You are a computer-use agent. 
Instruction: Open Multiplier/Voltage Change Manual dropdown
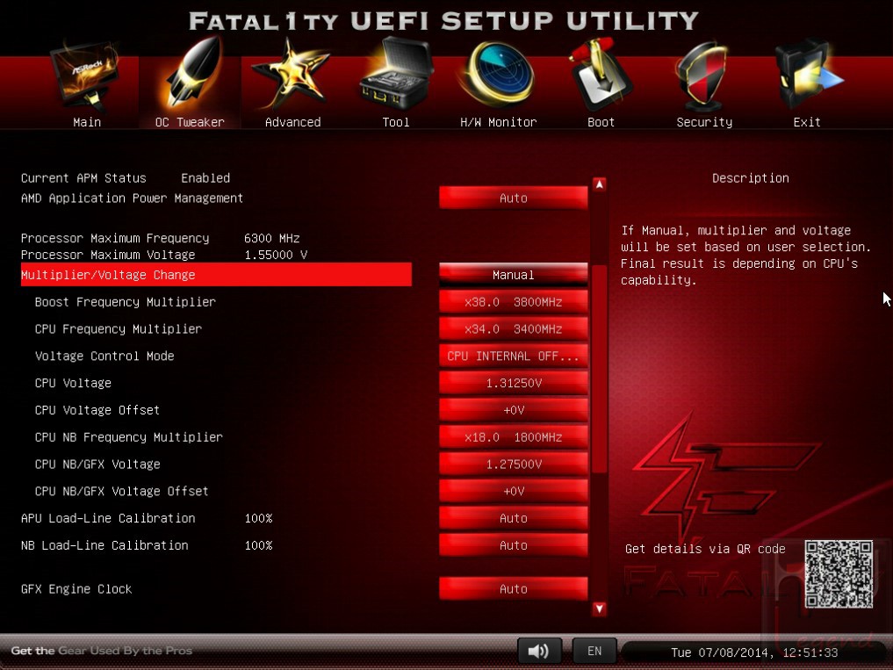click(513, 275)
